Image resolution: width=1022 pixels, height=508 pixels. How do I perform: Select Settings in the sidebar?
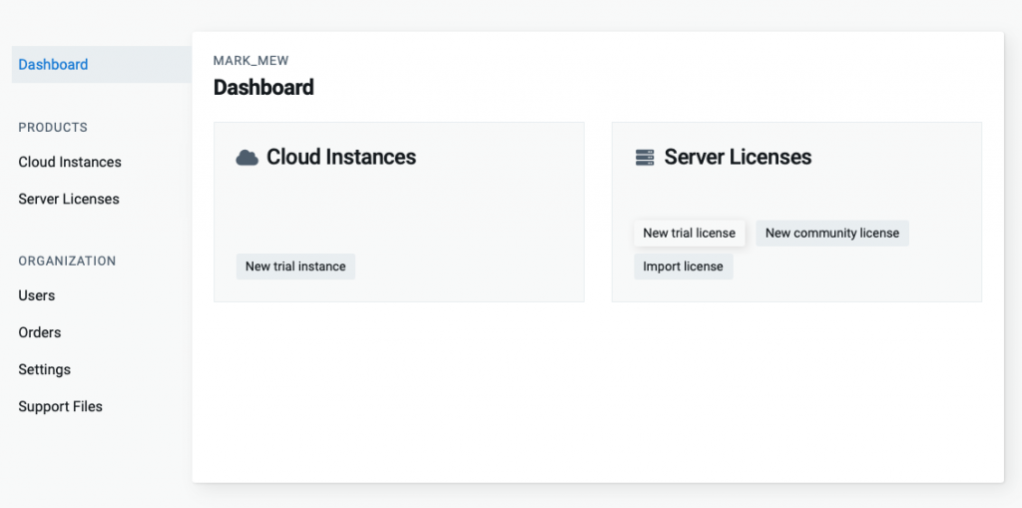(x=45, y=369)
